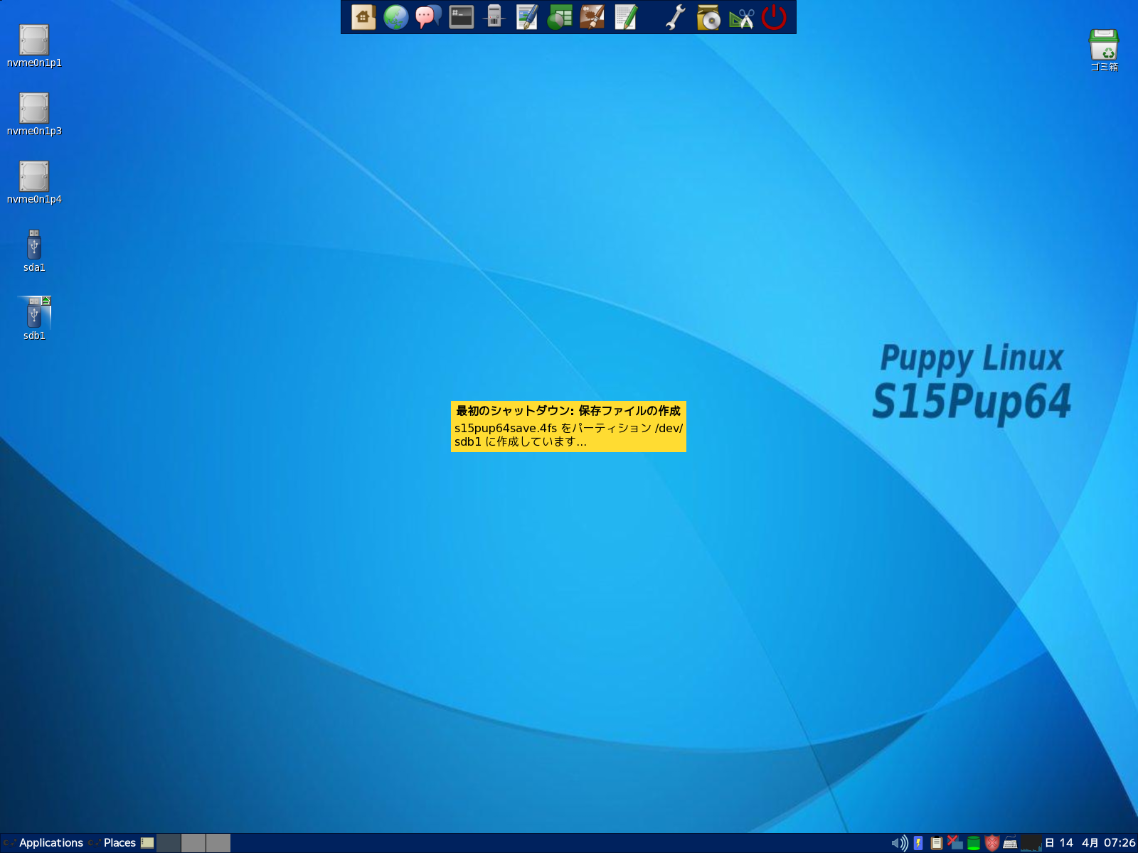This screenshot has width=1138, height=853.
Task: Open the Applications menu
Action: (x=43, y=843)
